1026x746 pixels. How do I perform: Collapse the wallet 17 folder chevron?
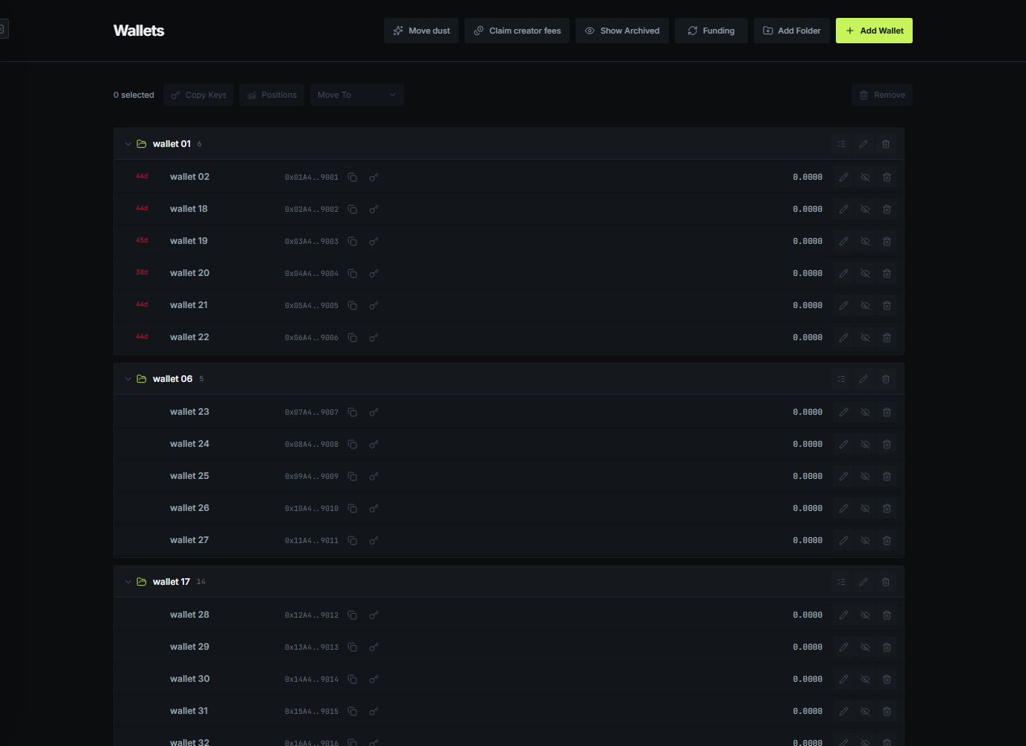[128, 582]
